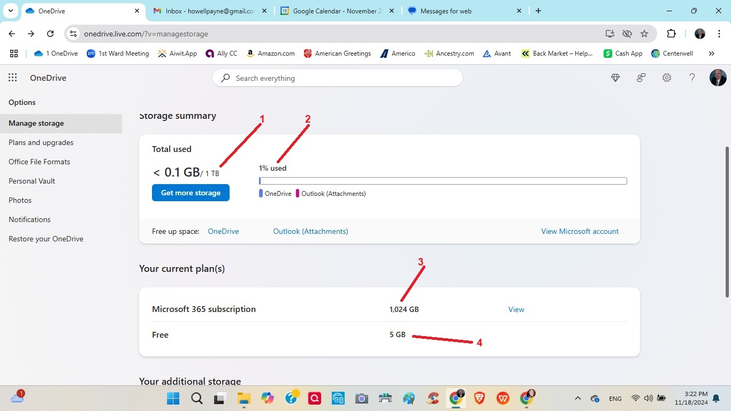
Task: Open the Chrome apps grid in bookmarks bar
Action: (x=14, y=54)
